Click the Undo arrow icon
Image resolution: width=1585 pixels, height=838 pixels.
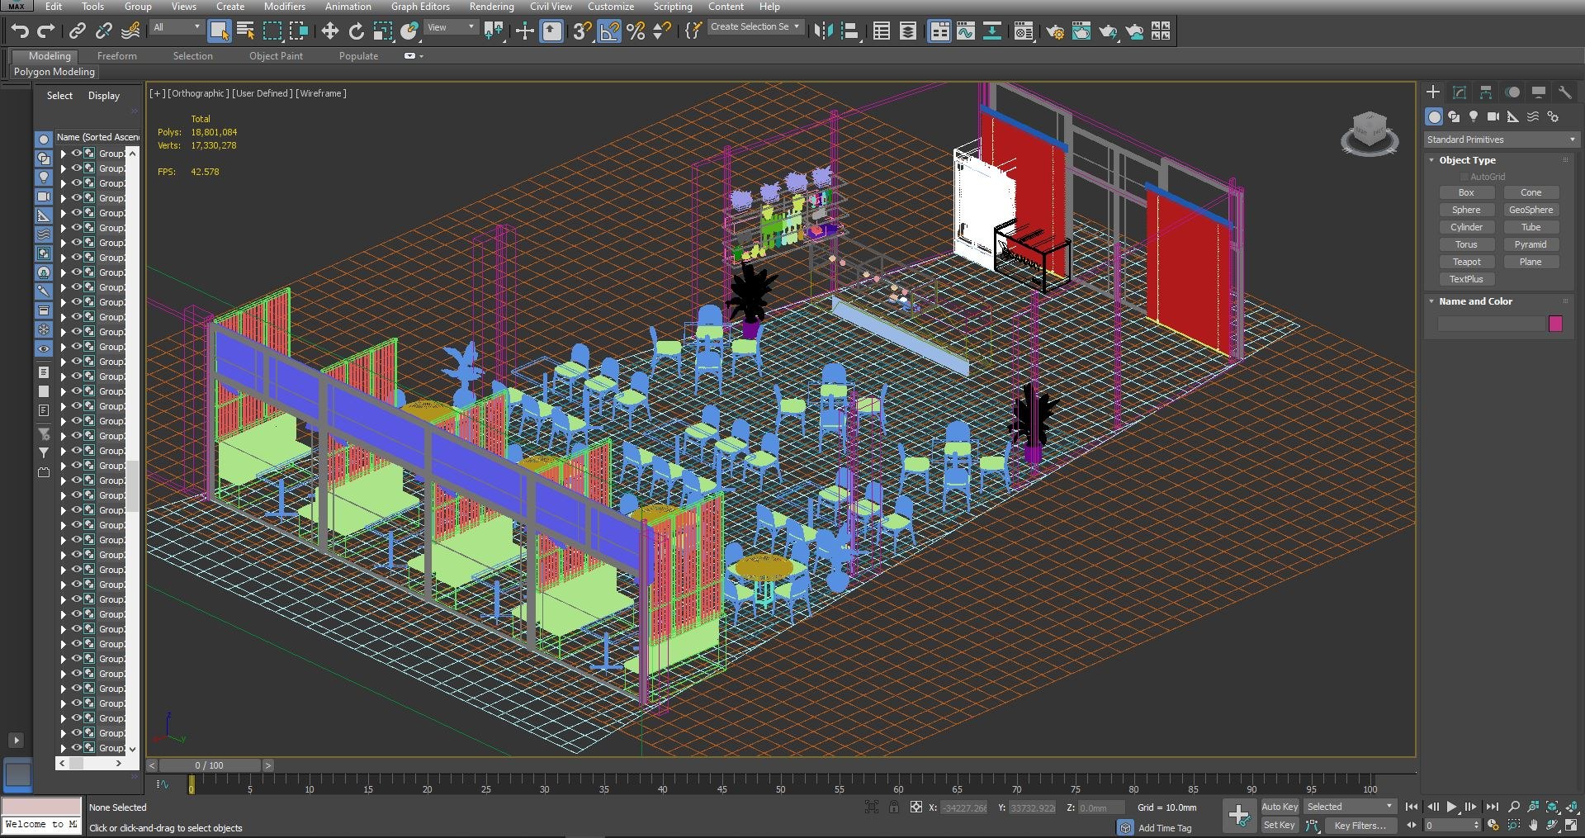pyautogui.click(x=20, y=31)
